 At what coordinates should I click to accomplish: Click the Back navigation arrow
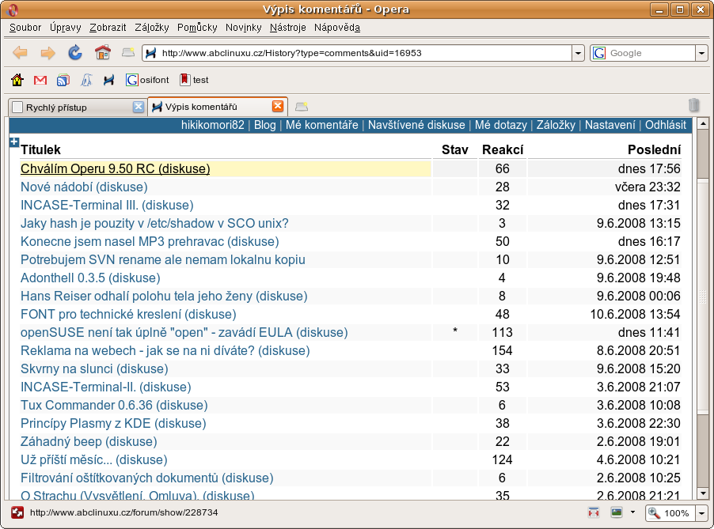click(21, 53)
